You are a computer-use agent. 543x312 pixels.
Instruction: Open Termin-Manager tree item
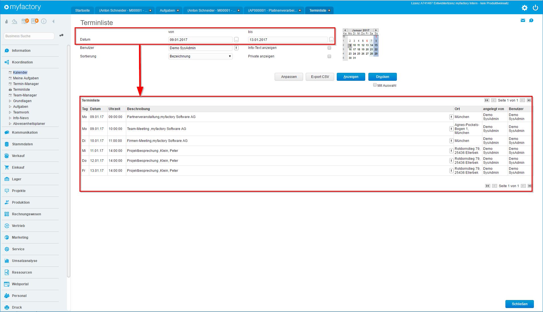[x=26, y=84]
